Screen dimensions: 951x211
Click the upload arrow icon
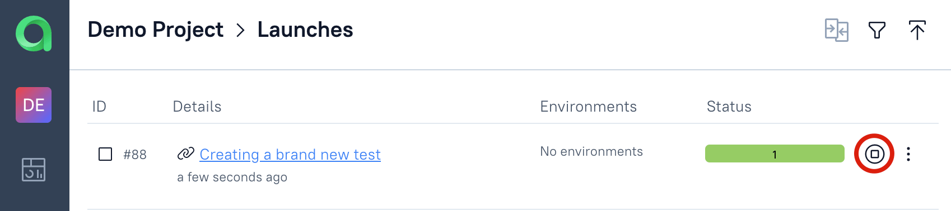[917, 30]
